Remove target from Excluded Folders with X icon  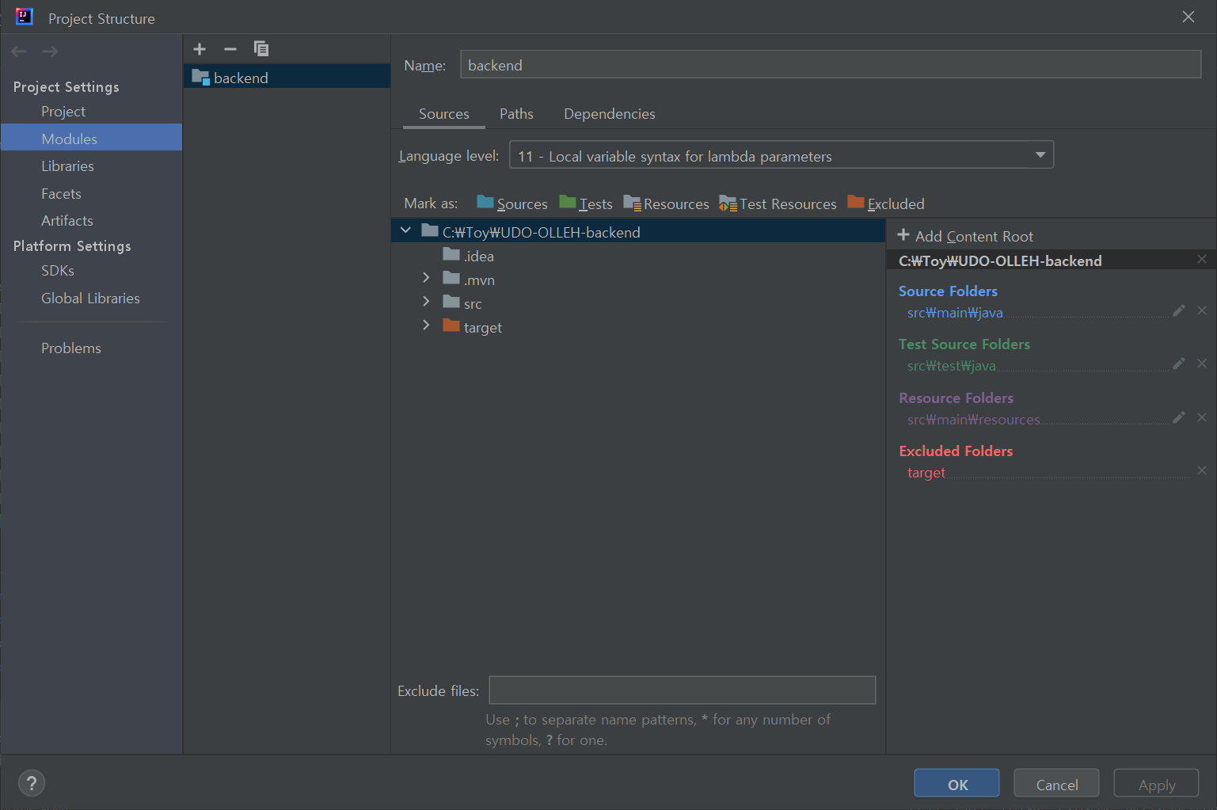1202,470
